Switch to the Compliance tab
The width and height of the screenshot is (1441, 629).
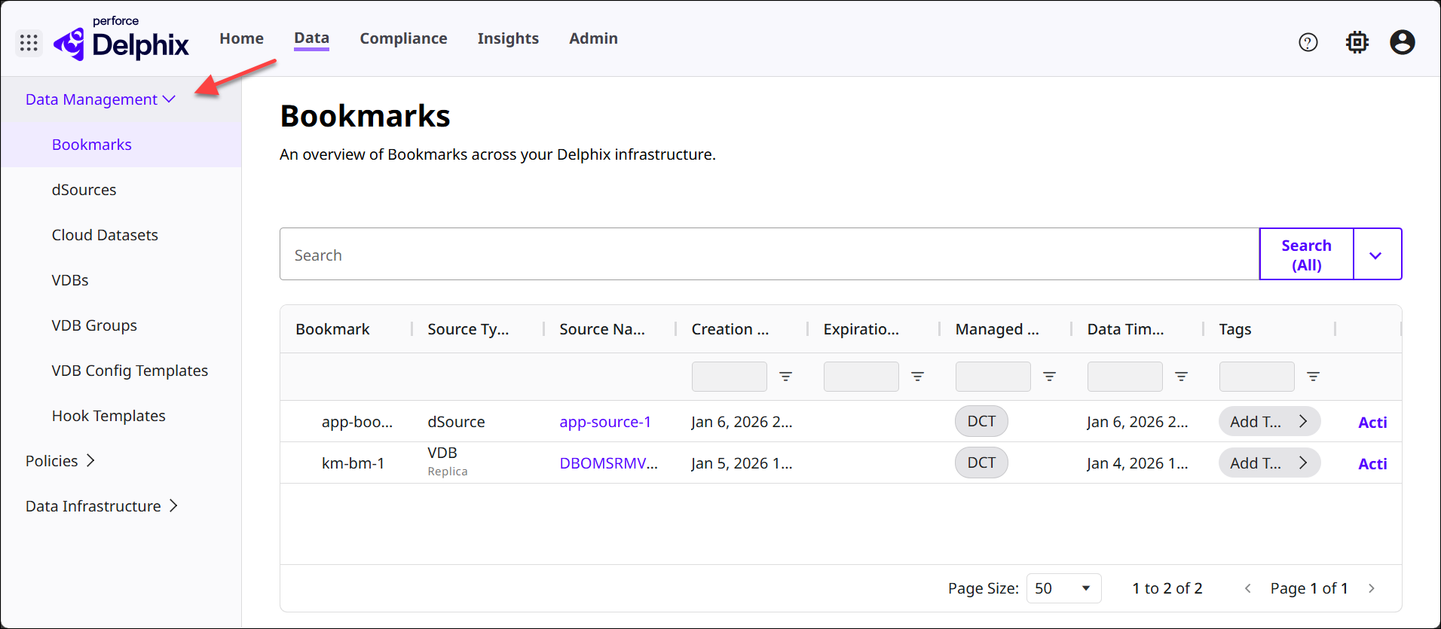pos(403,38)
